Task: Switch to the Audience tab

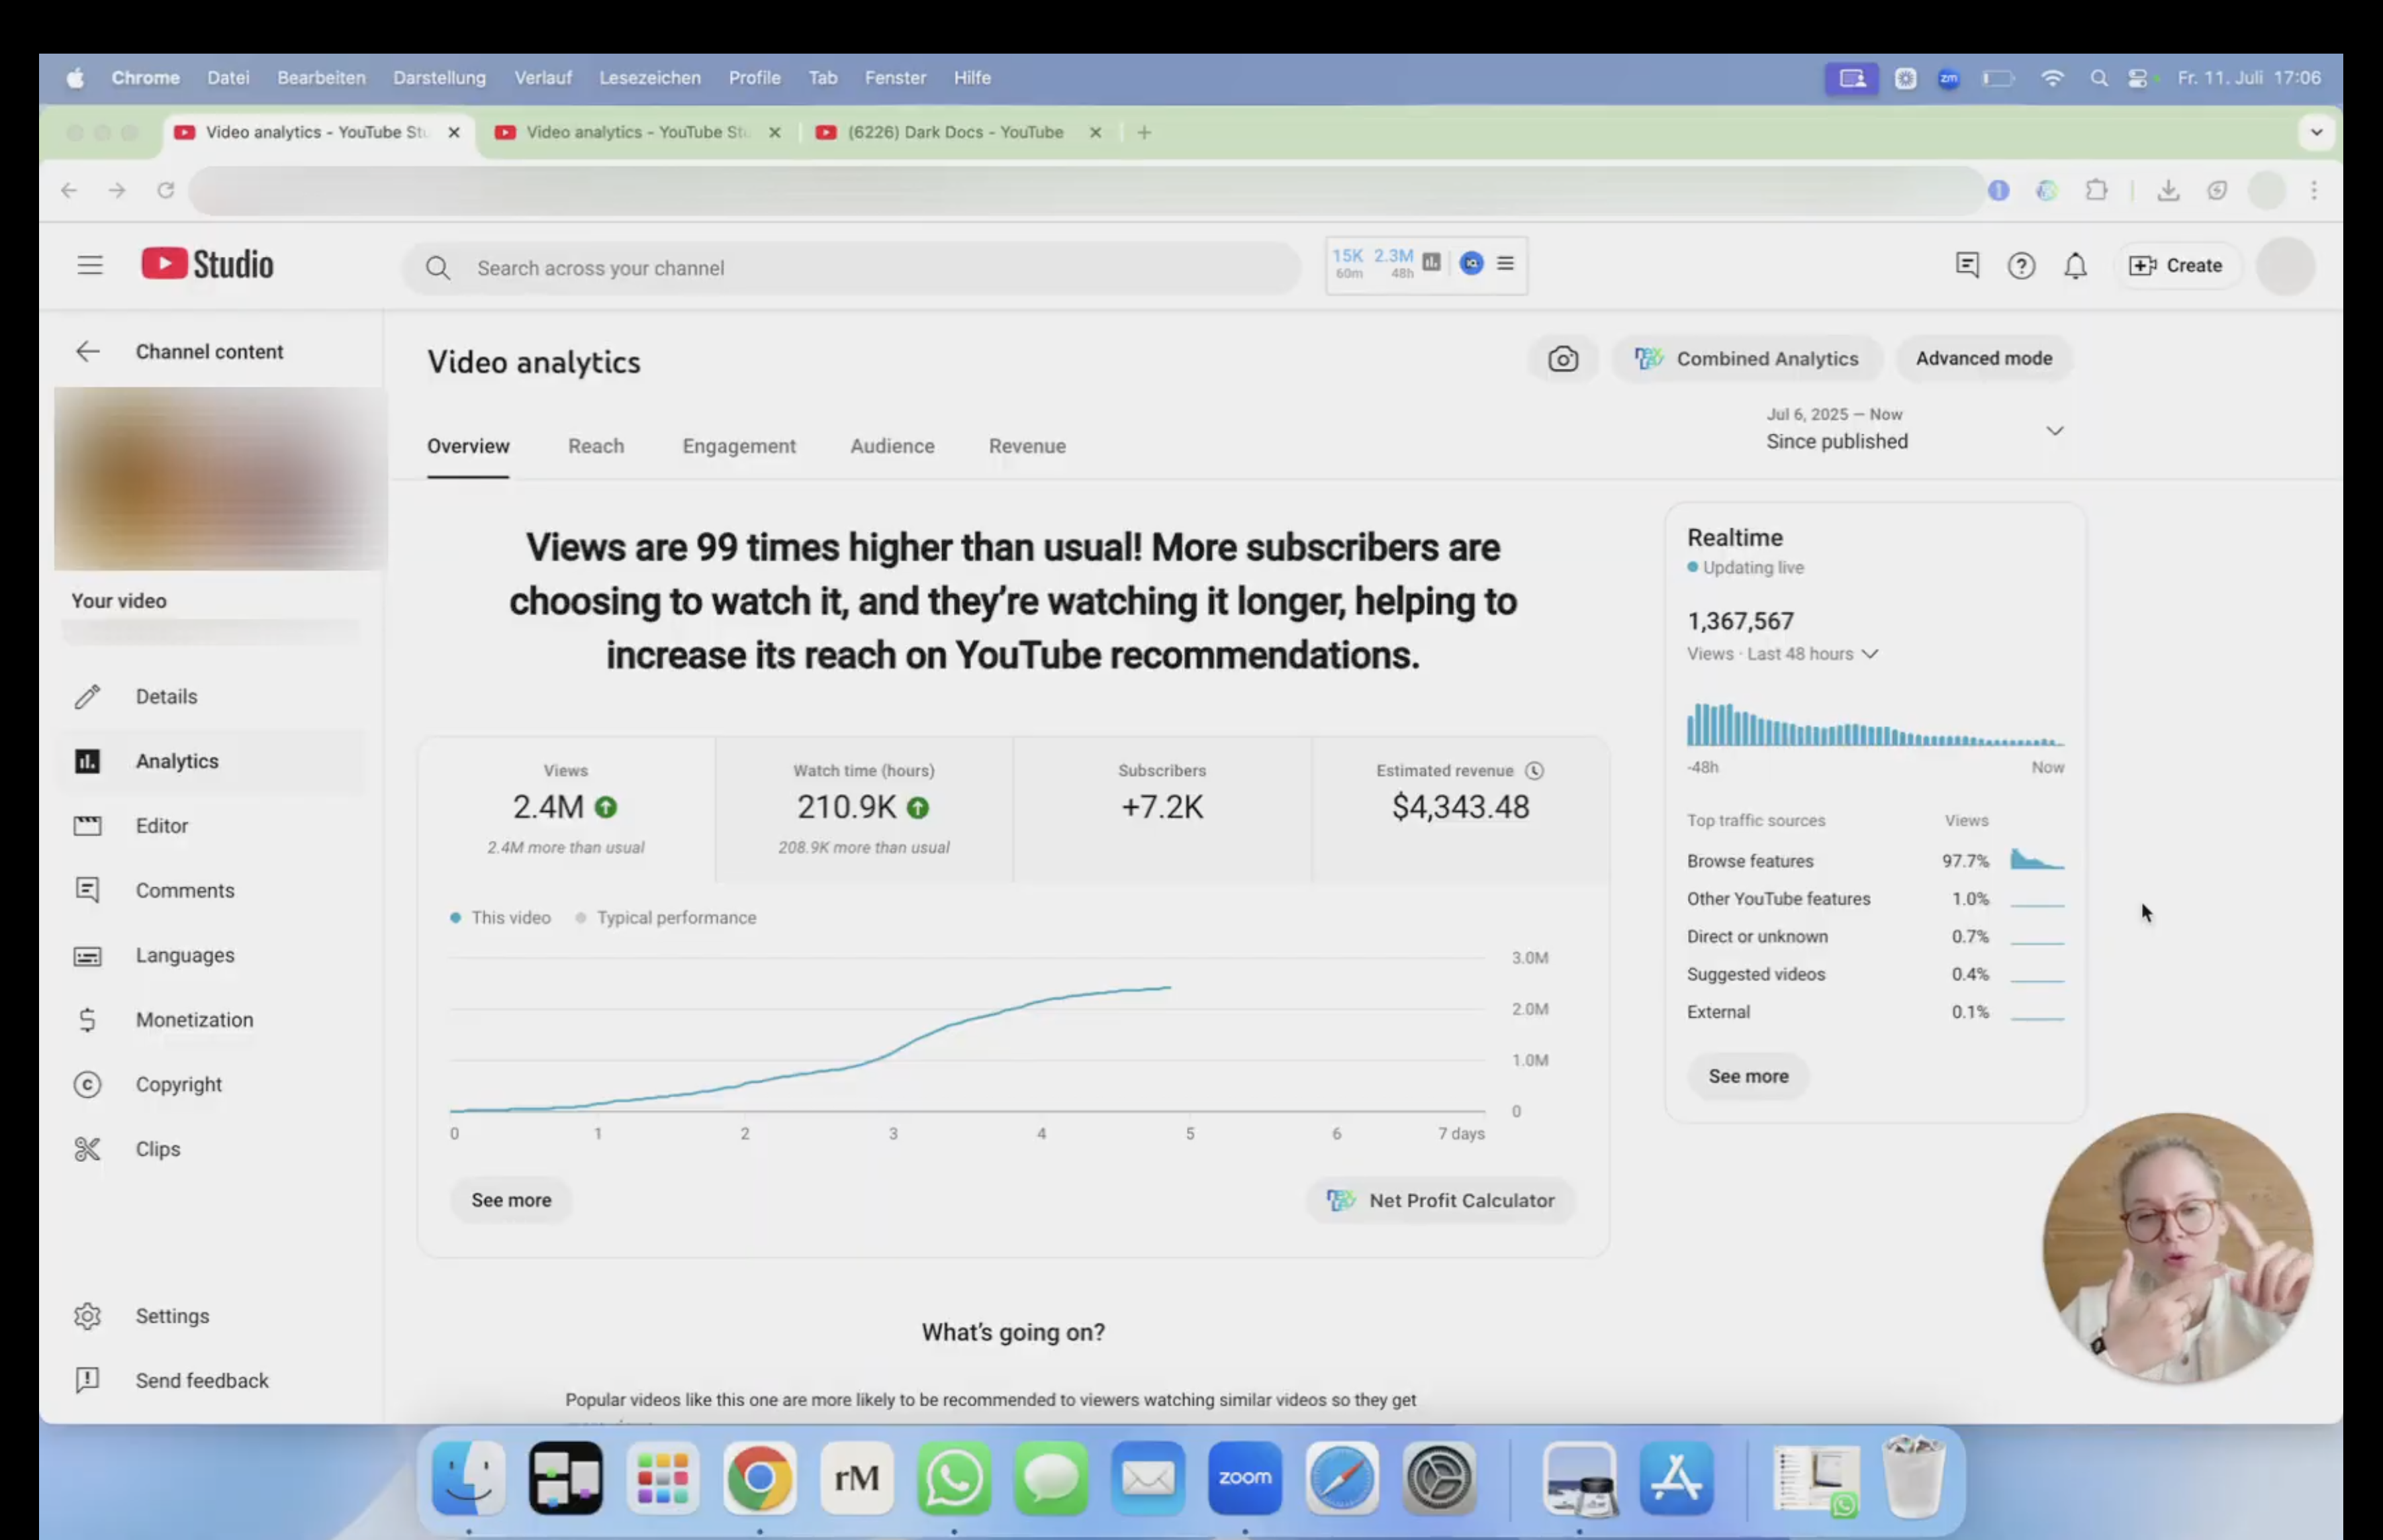Action: point(892,446)
